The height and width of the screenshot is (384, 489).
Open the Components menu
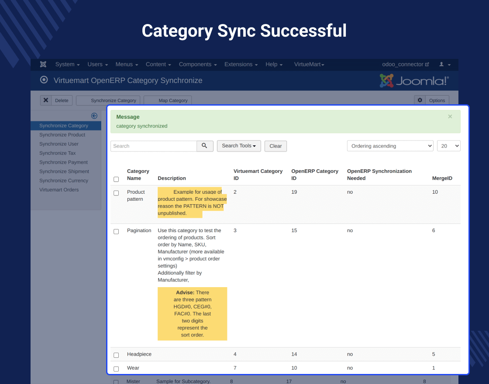[198, 65]
